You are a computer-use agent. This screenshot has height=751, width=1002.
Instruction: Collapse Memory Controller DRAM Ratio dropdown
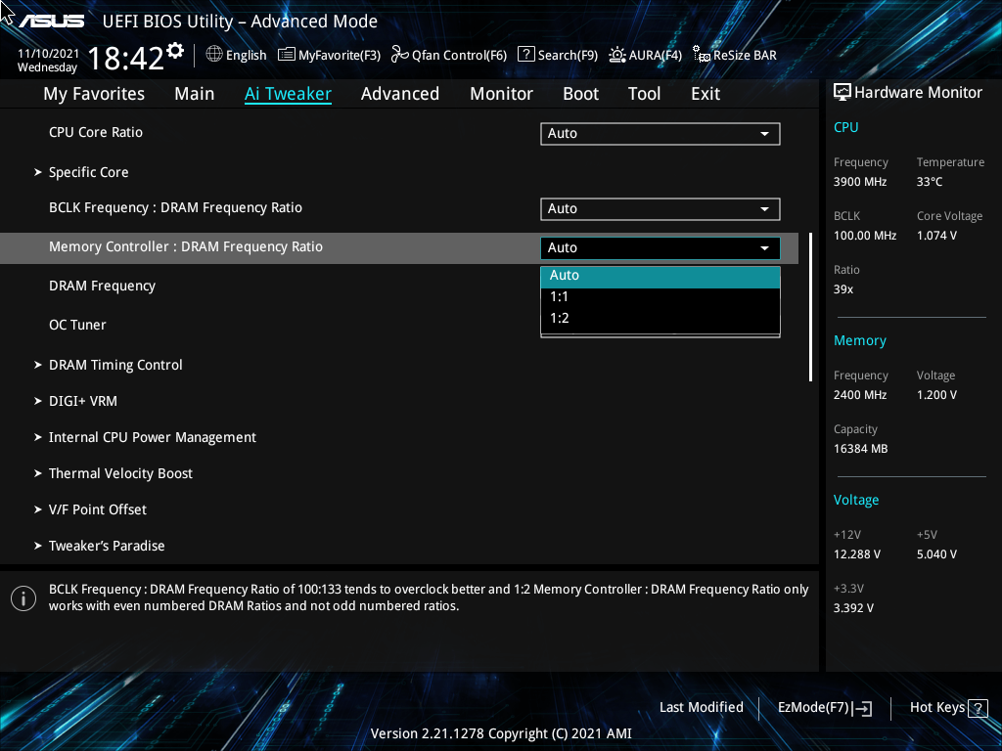click(x=660, y=247)
